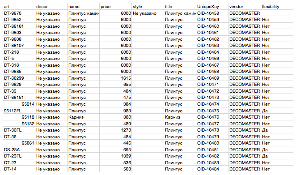Click the 'UniqueKey' header cell

pos(212,7)
